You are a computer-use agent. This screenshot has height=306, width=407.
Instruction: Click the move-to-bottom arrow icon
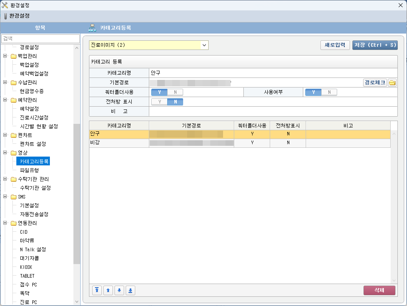click(x=130, y=290)
